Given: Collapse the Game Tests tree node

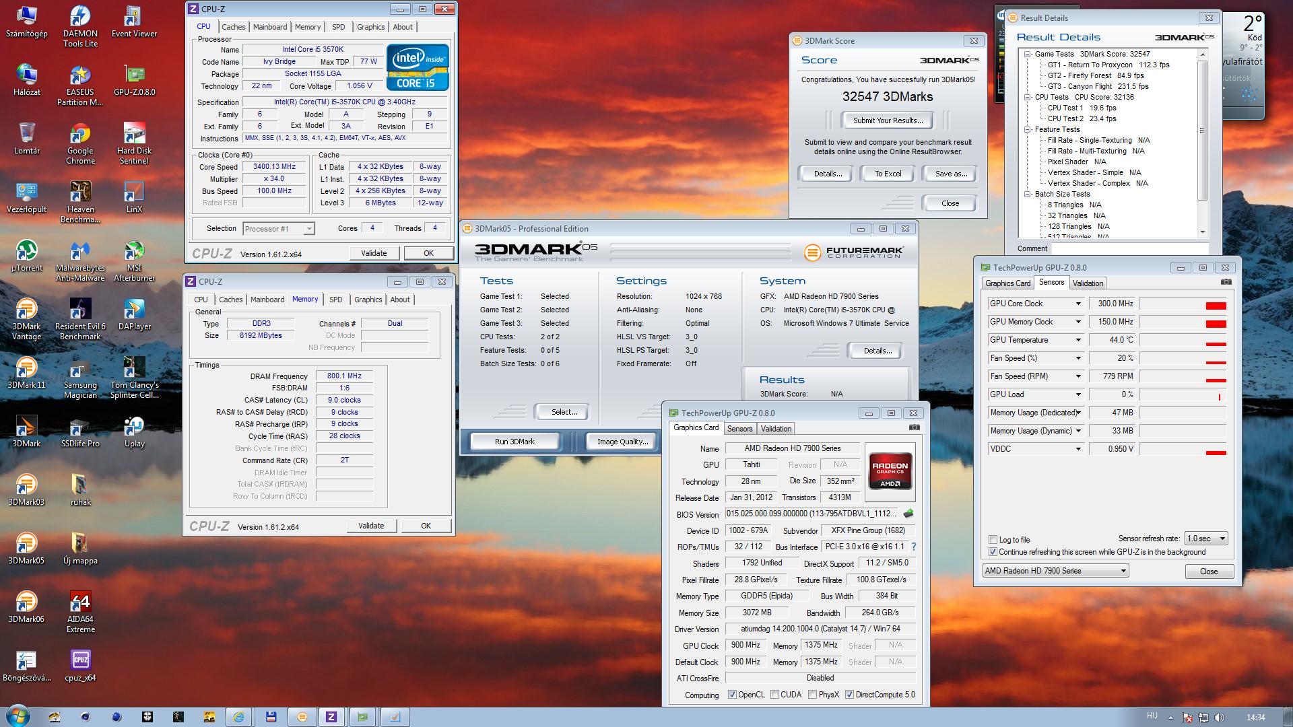Looking at the screenshot, I should coord(1028,54).
